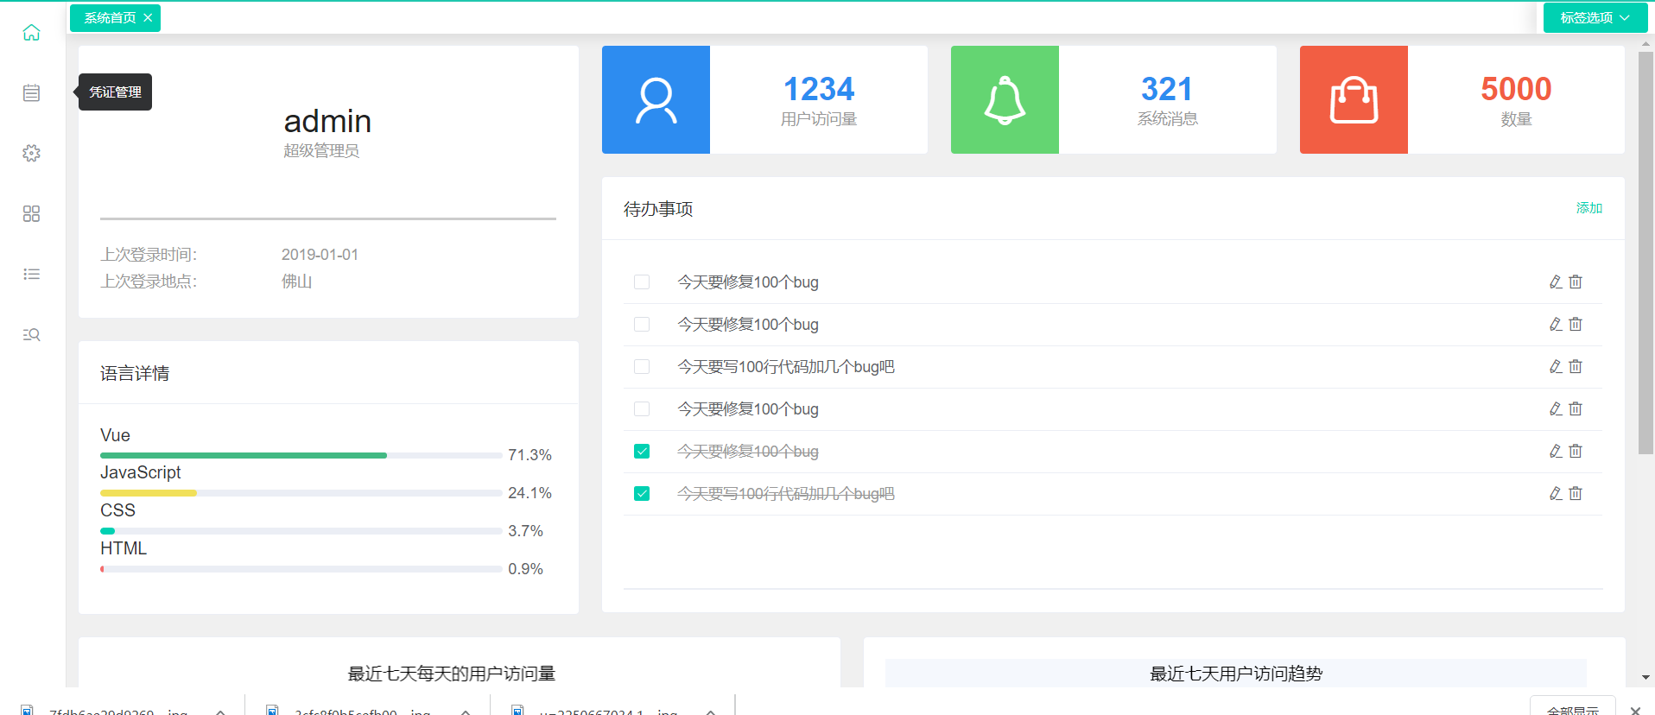Click the search-list icon in sidebar
The width and height of the screenshot is (1655, 715).
31,335
